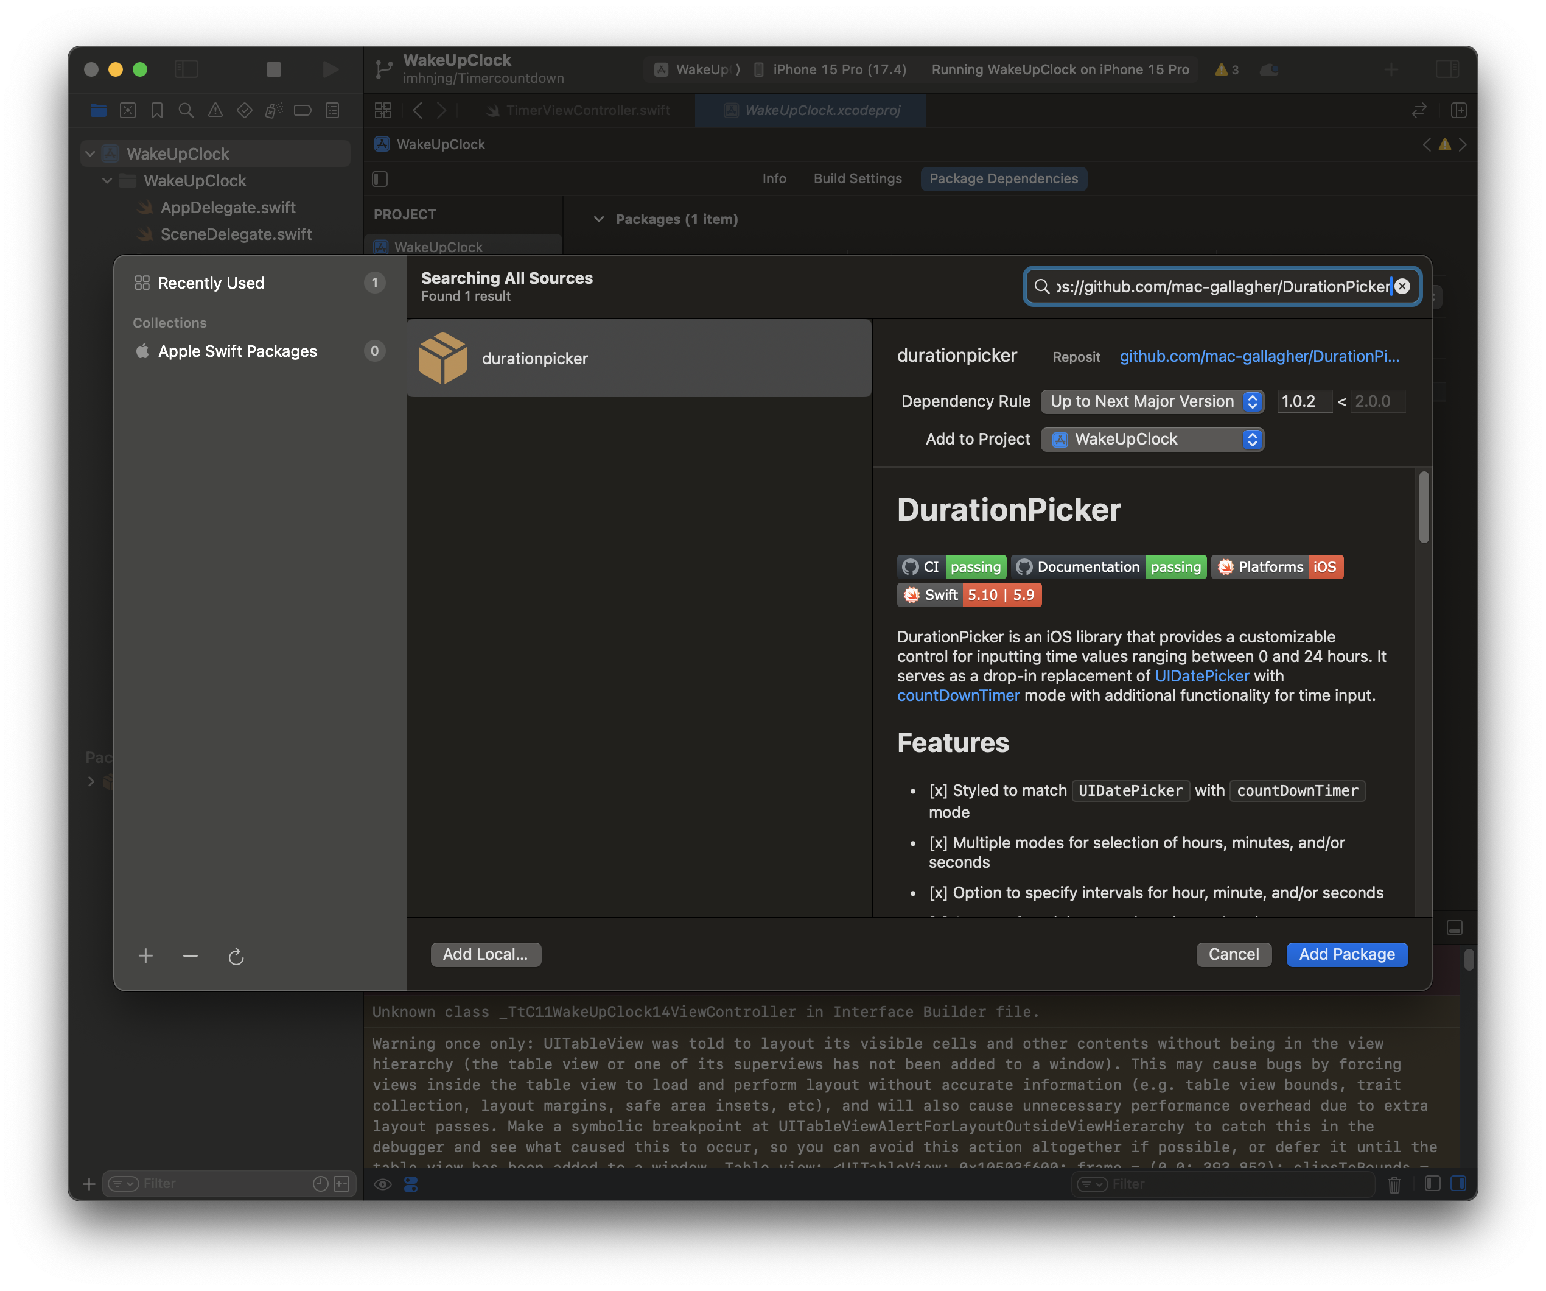Click the editor options swap icon
Viewport: 1546px width, 1291px height.
pyautogui.click(x=1419, y=110)
